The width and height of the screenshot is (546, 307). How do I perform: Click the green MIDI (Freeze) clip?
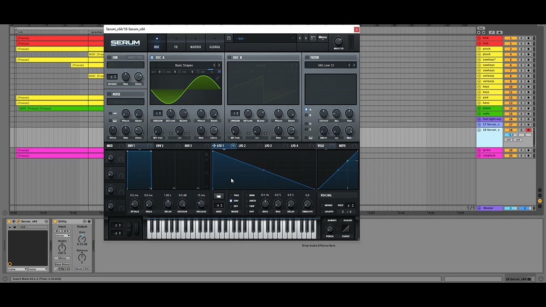tap(61, 108)
